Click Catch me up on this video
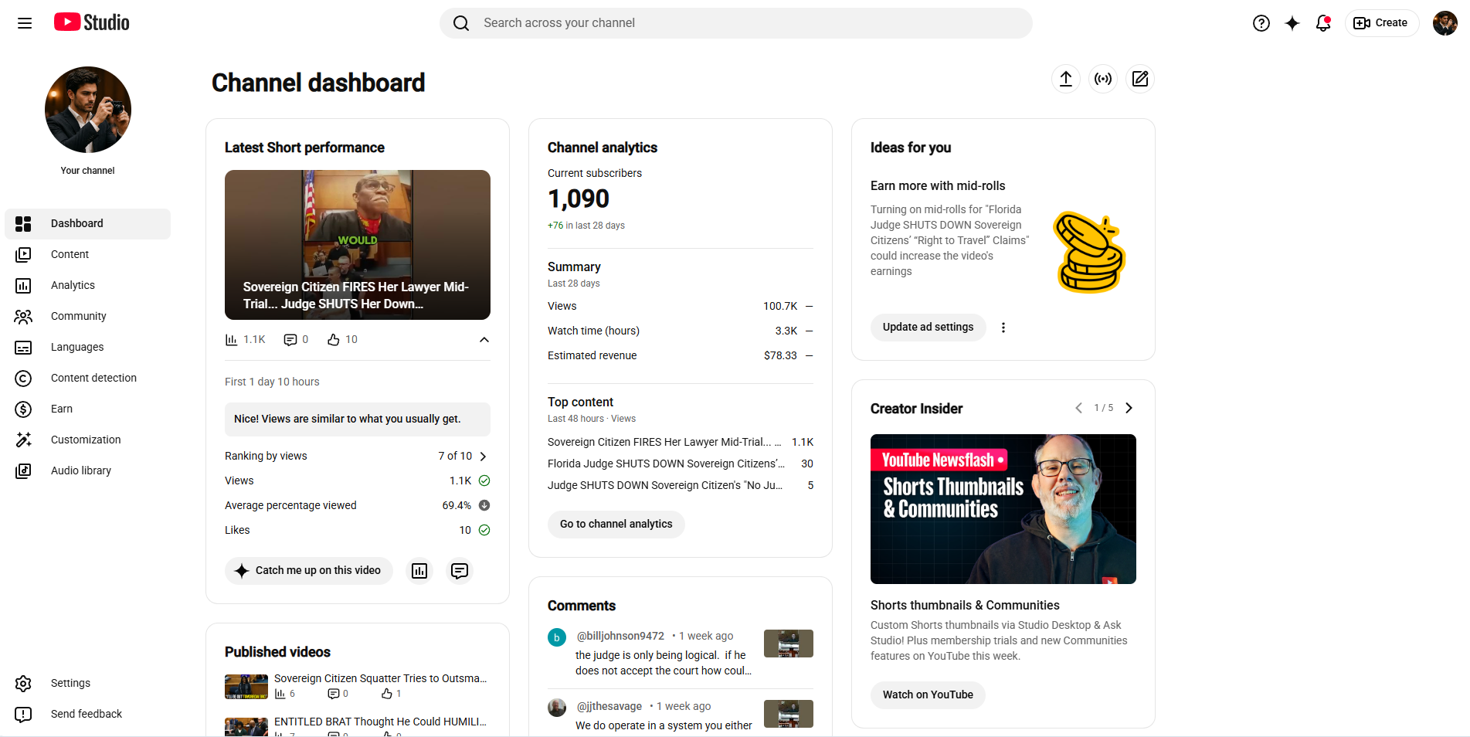1470x737 pixels. click(x=309, y=571)
